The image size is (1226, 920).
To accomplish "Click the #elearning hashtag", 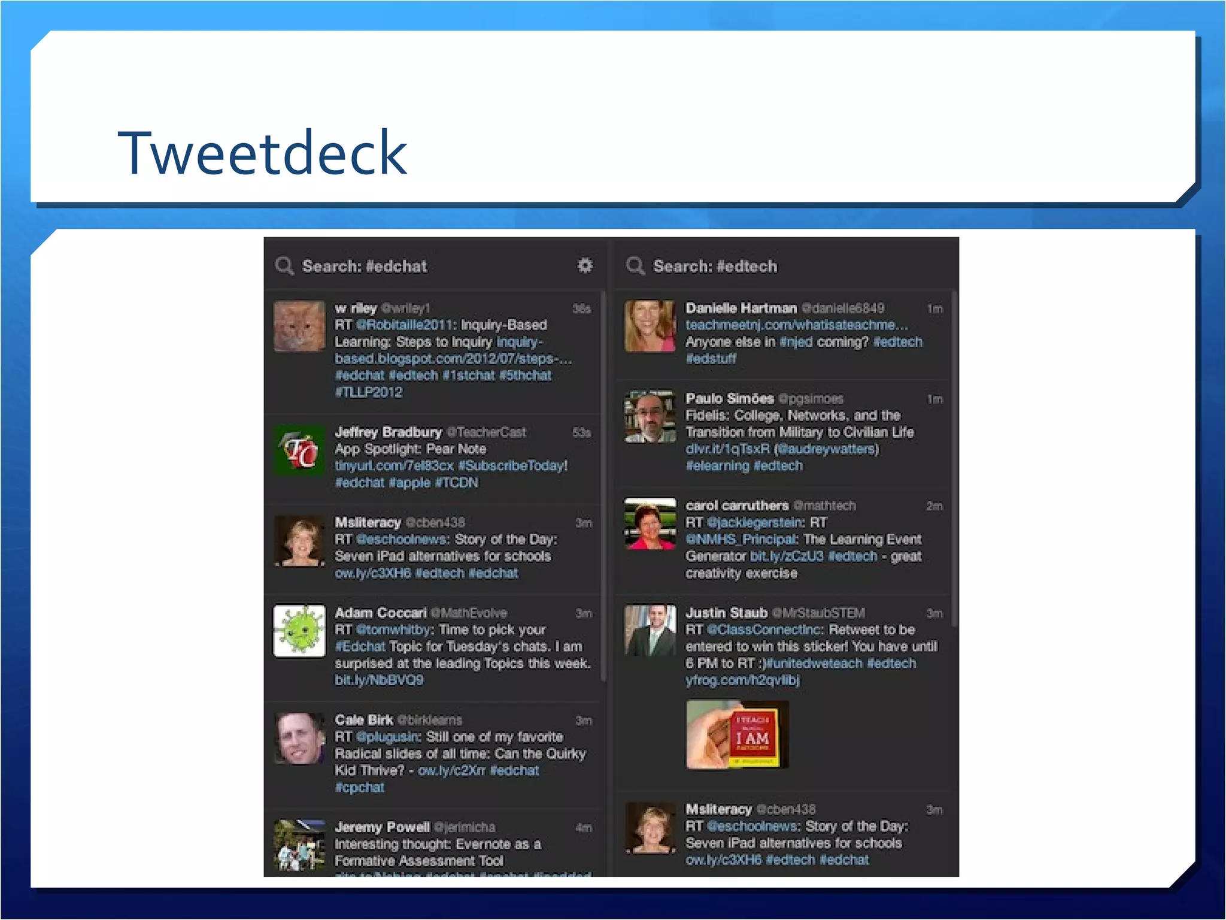I will 717,465.
